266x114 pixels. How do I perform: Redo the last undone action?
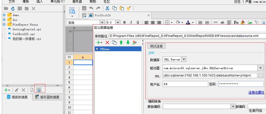click(x=98, y=8)
